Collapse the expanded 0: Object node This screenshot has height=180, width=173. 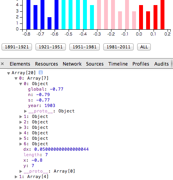pyautogui.click(x=21, y=84)
